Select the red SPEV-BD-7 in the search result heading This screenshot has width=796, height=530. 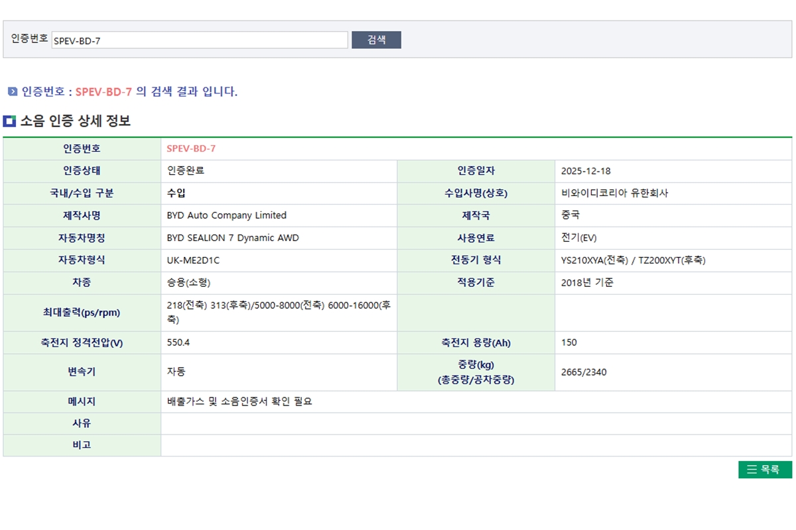click(103, 91)
